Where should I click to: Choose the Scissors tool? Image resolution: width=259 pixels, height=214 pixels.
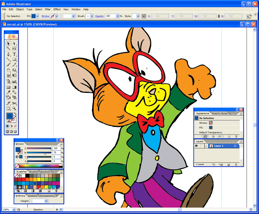15,103
